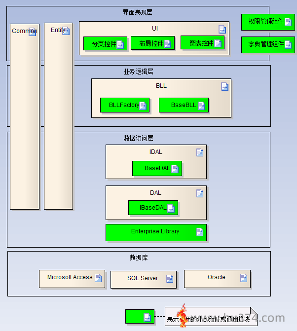297x331 pixels.
Task: Select the Oracle label
Action: (217, 277)
